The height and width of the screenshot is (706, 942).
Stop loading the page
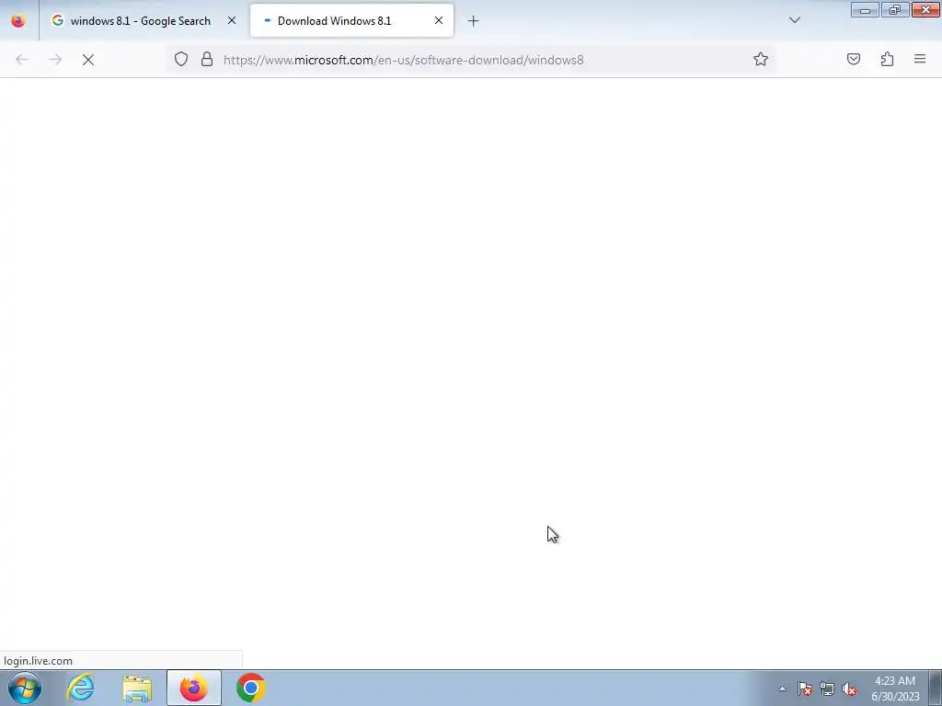pos(88,60)
